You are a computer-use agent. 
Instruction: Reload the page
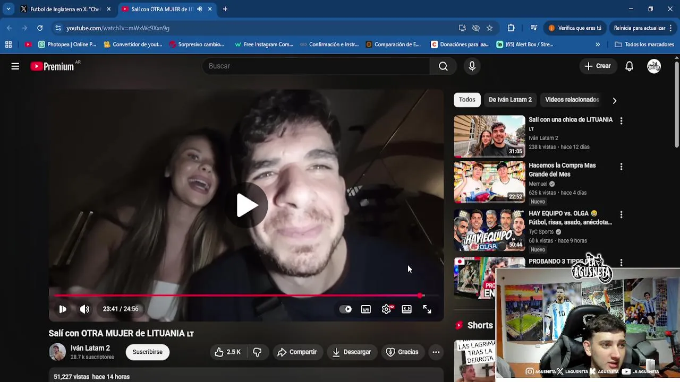pos(40,28)
